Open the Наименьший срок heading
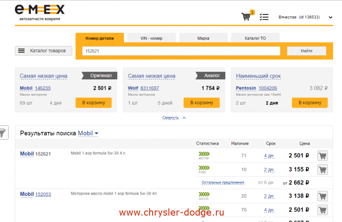 click(258, 76)
